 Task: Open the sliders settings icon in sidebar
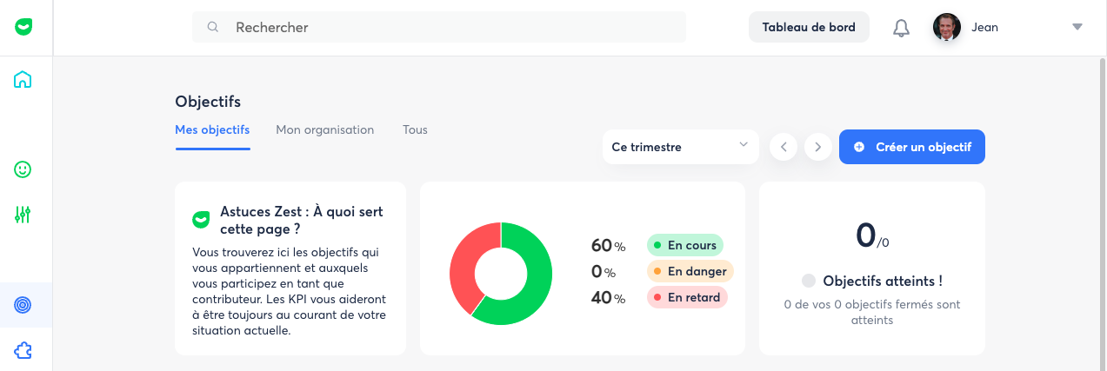tap(23, 214)
